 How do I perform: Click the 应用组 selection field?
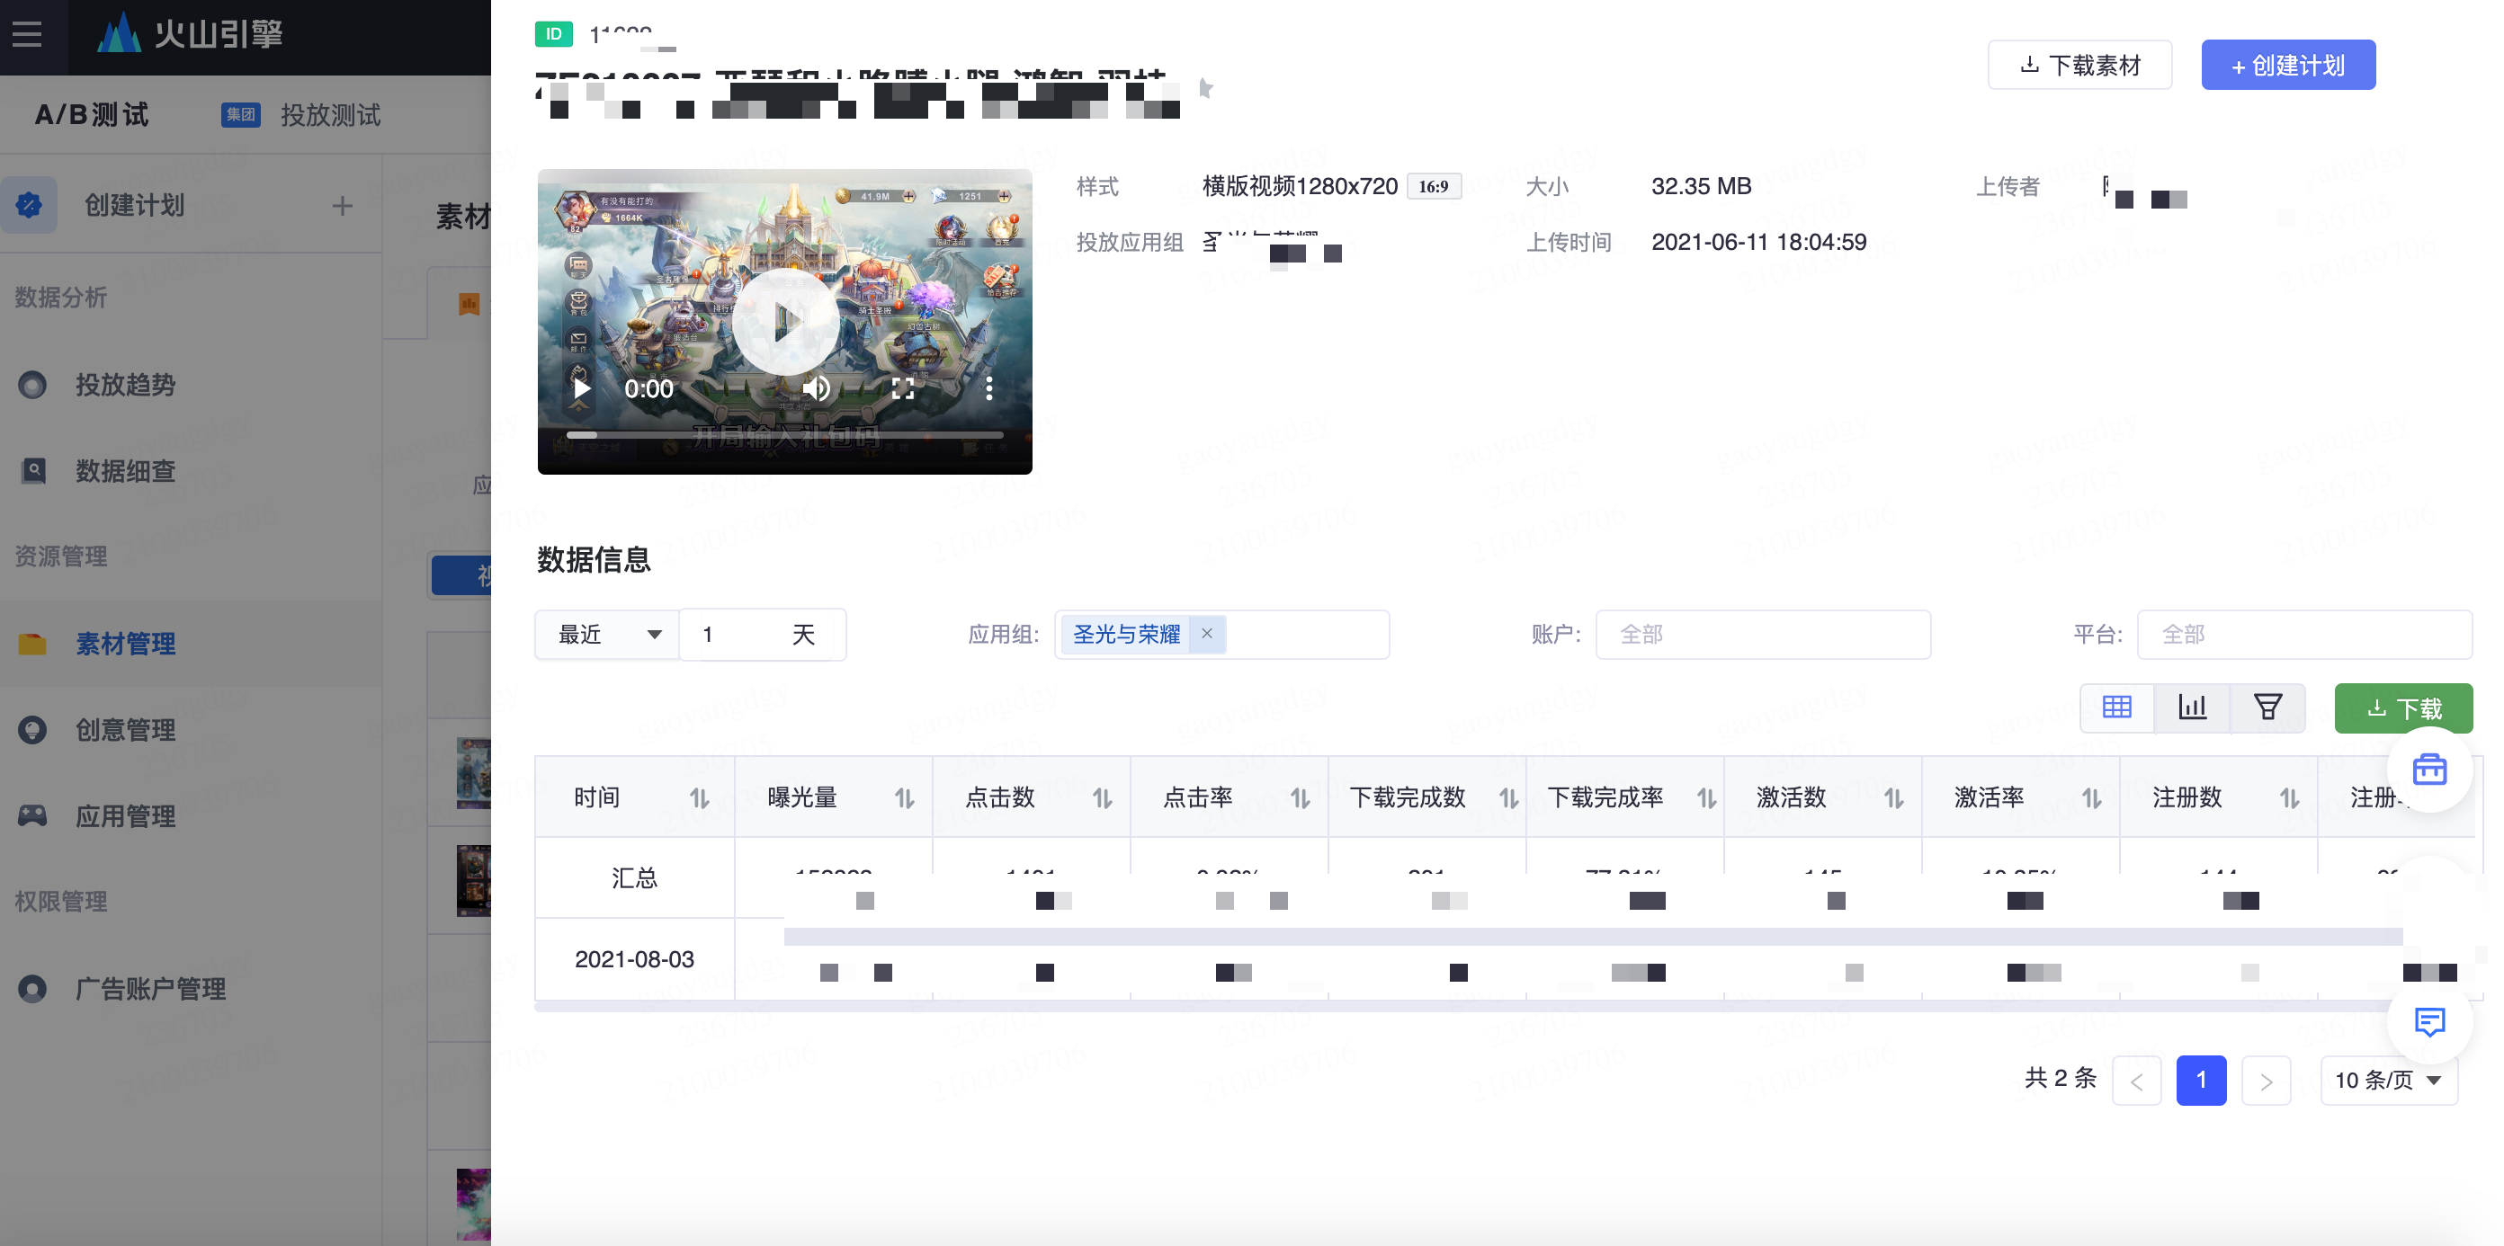coord(1221,635)
